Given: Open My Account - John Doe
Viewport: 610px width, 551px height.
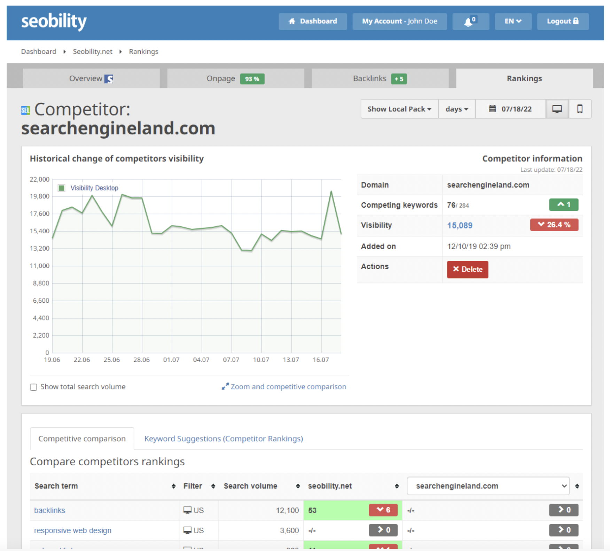Looking at the screenshot, I should 399,22.
